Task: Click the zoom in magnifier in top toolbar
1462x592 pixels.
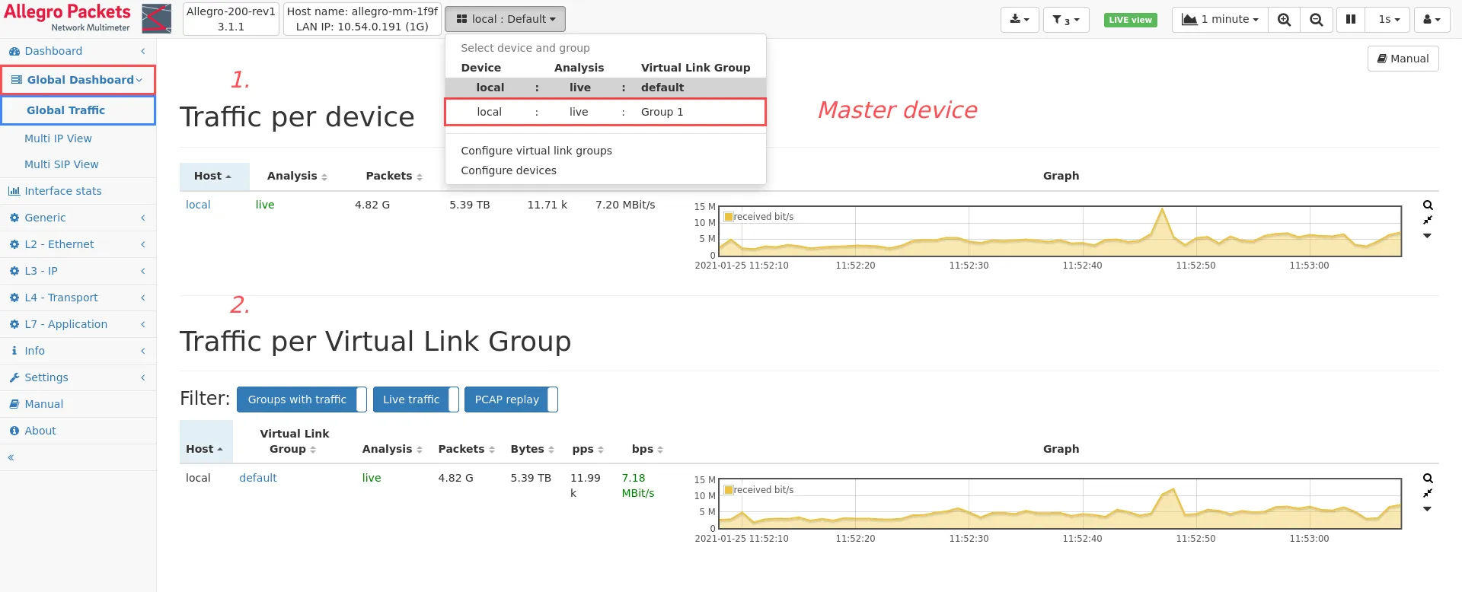Action: (1284, 20)
